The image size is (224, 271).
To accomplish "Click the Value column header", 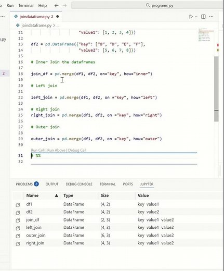I will (178, 195).
